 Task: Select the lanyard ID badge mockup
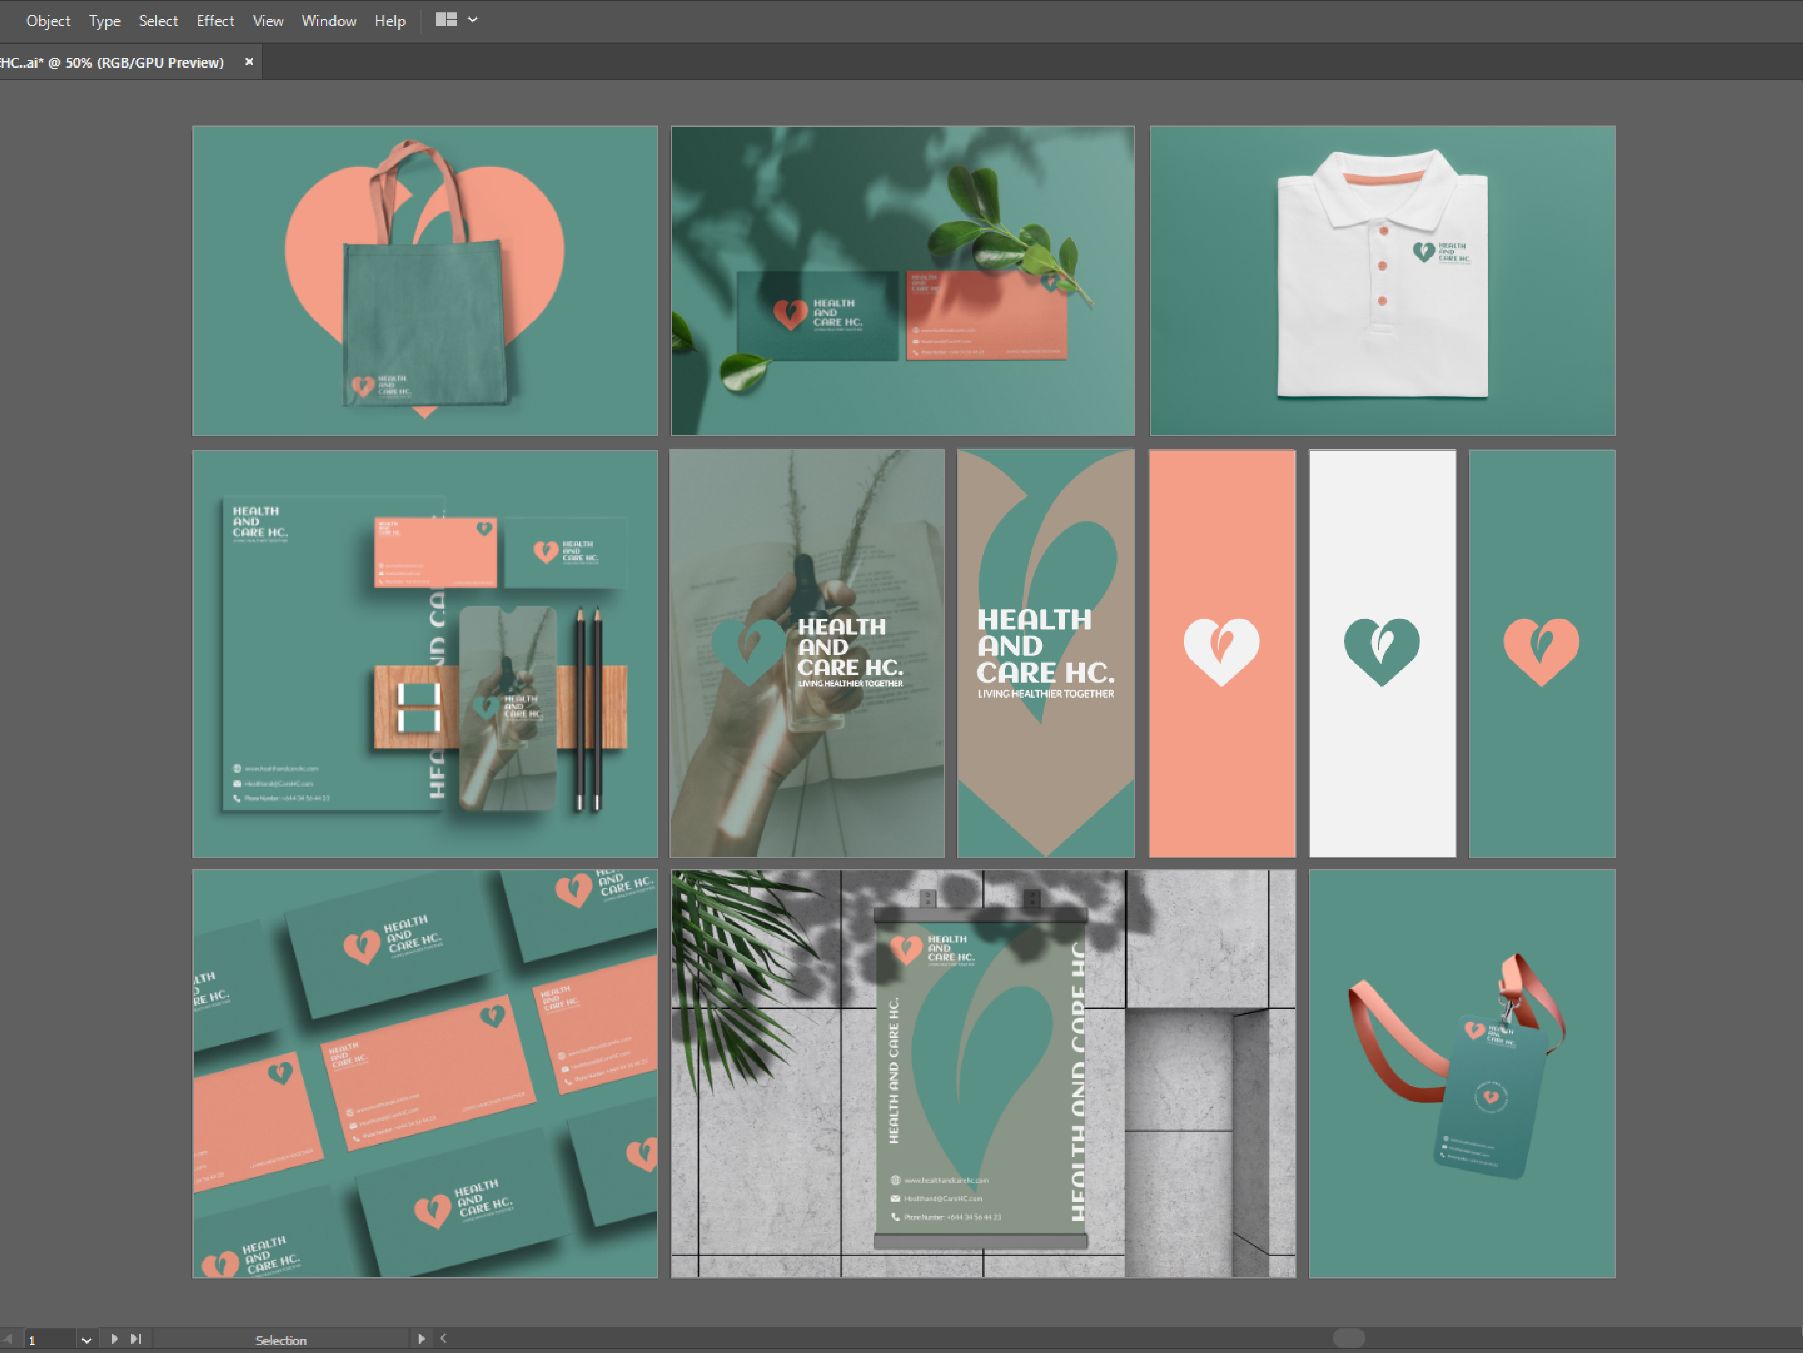pyautogui.click(x=1462, y=1073)
